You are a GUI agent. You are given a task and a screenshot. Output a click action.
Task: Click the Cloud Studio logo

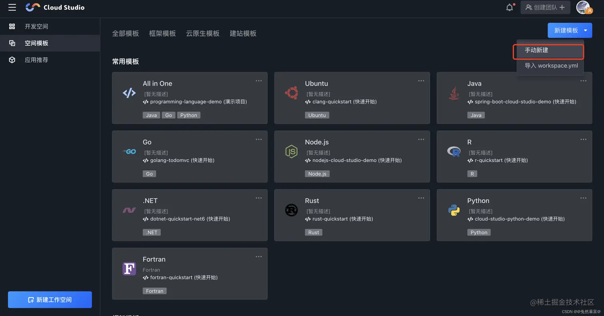click(55, 7)
